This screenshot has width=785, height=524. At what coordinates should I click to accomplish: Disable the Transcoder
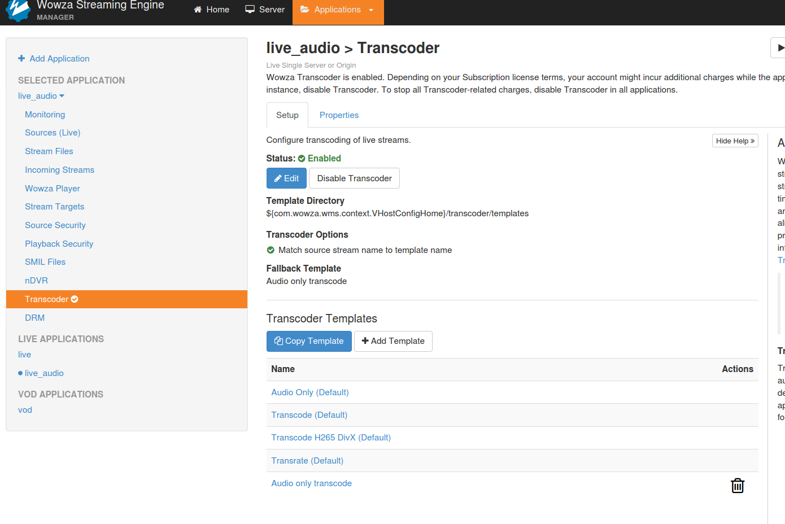[354, 178]
